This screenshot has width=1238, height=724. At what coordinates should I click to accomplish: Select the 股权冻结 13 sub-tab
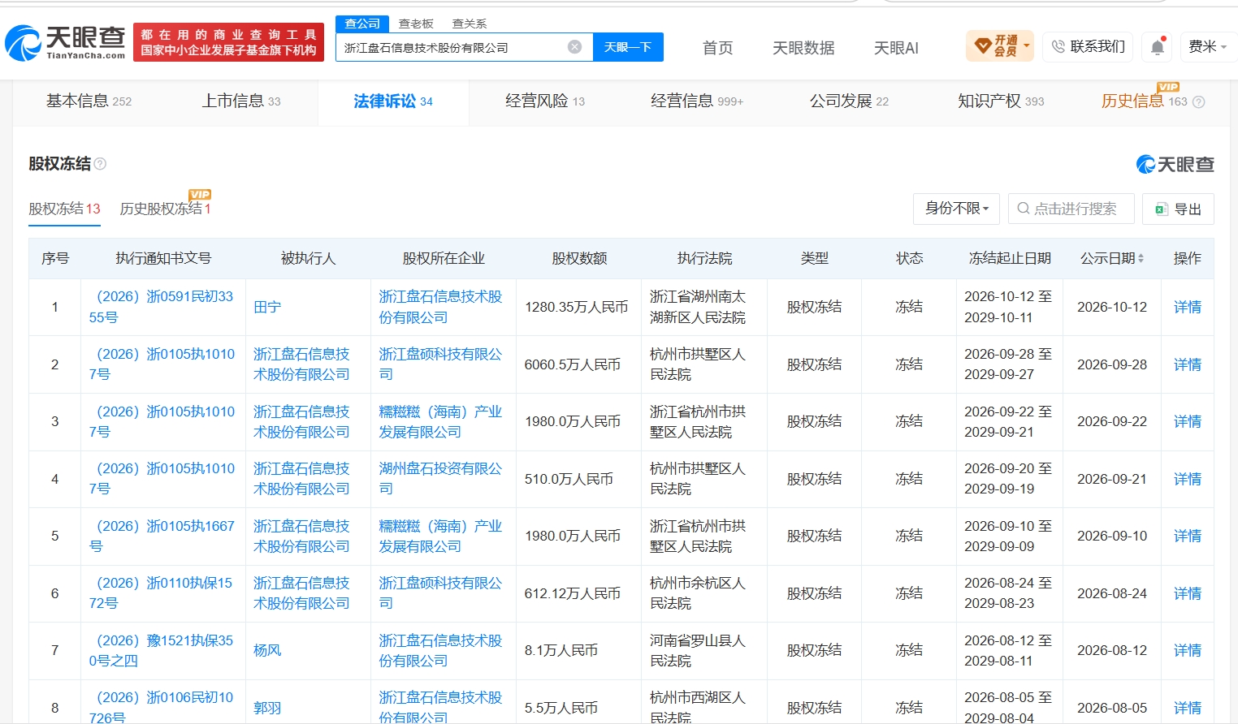(64, 209)
